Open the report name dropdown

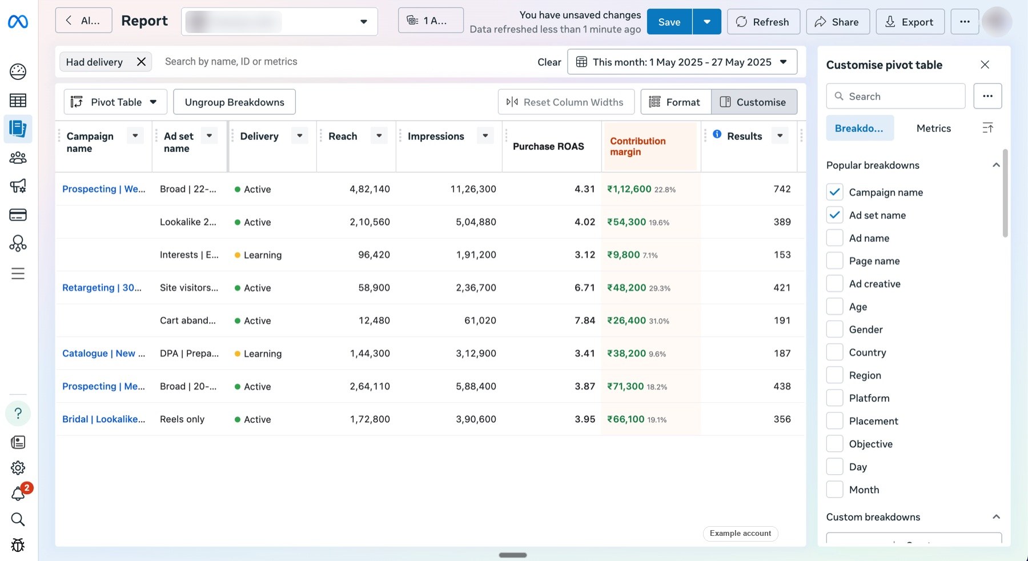279,22
